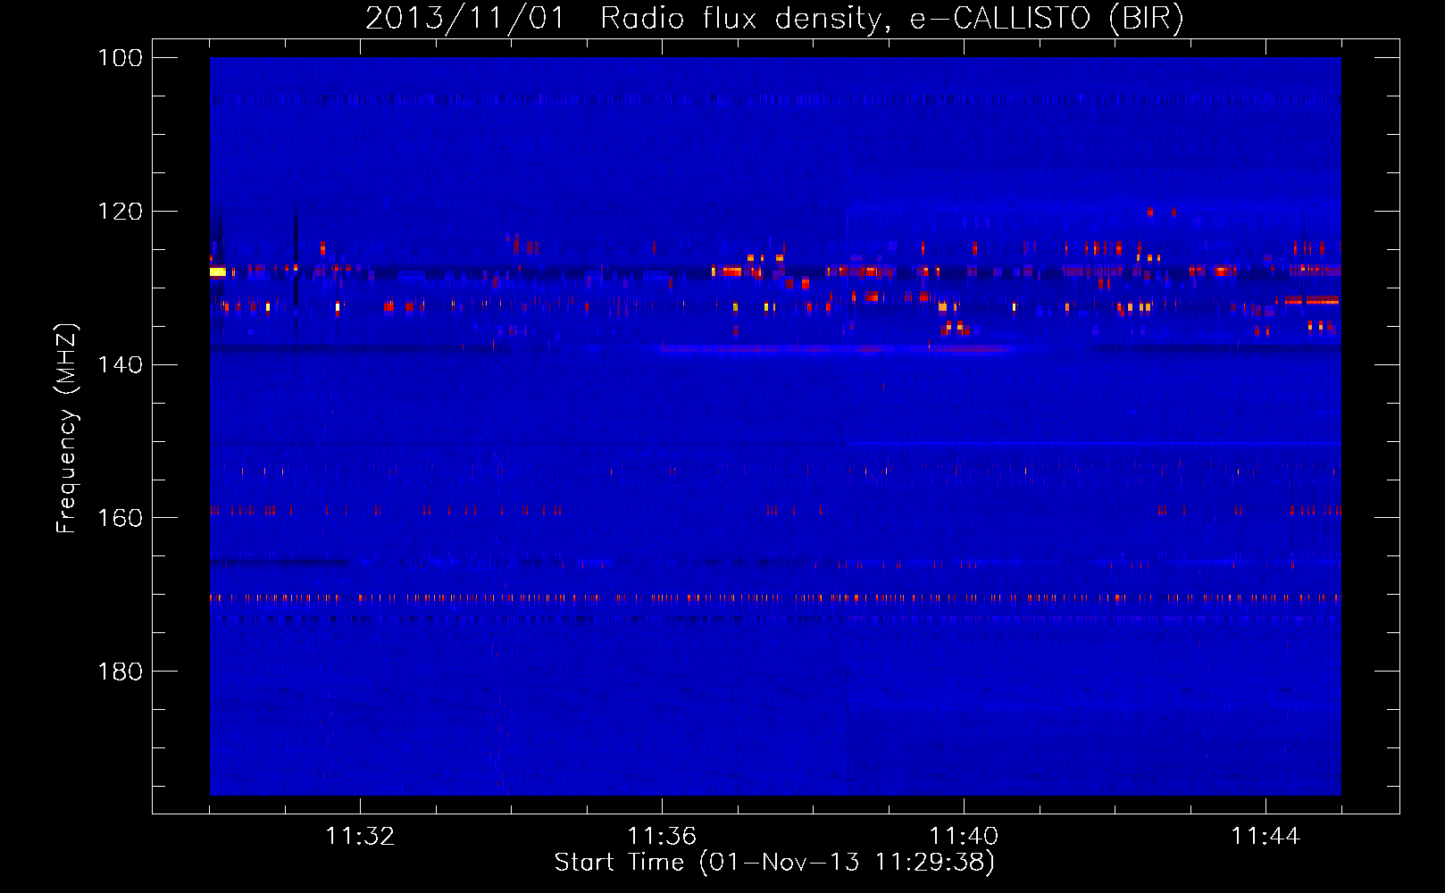
Task: Click the 'Start Time (01-Nov-13 11:29:38)' label
Action: 774,863
